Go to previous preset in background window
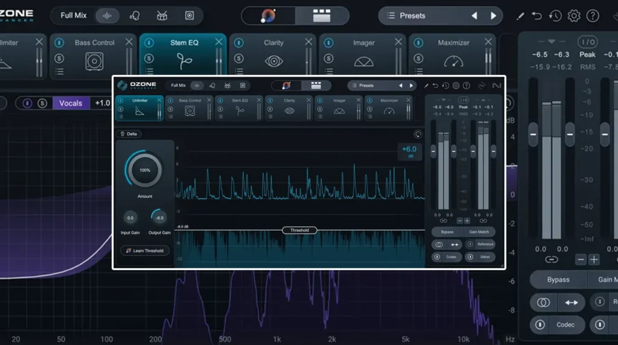The width and height of the screenshot is (618, 345). click(474, 16)
